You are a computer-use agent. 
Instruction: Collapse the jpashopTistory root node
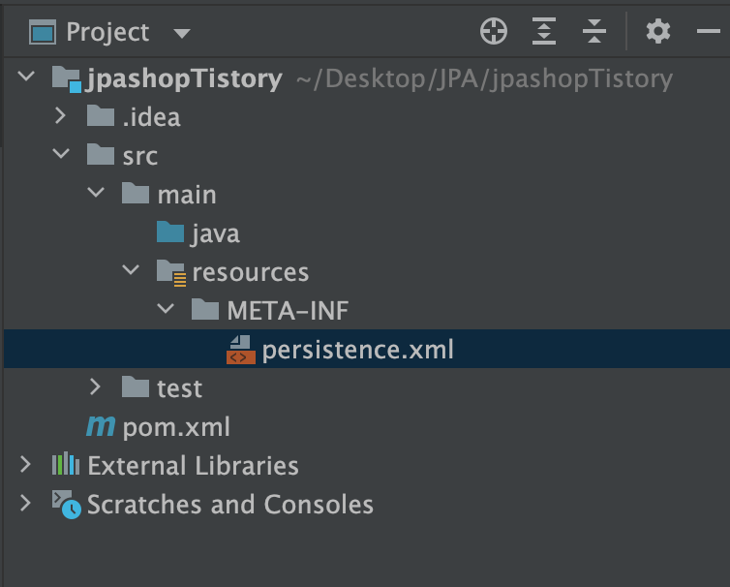click(x=26, y=76)
